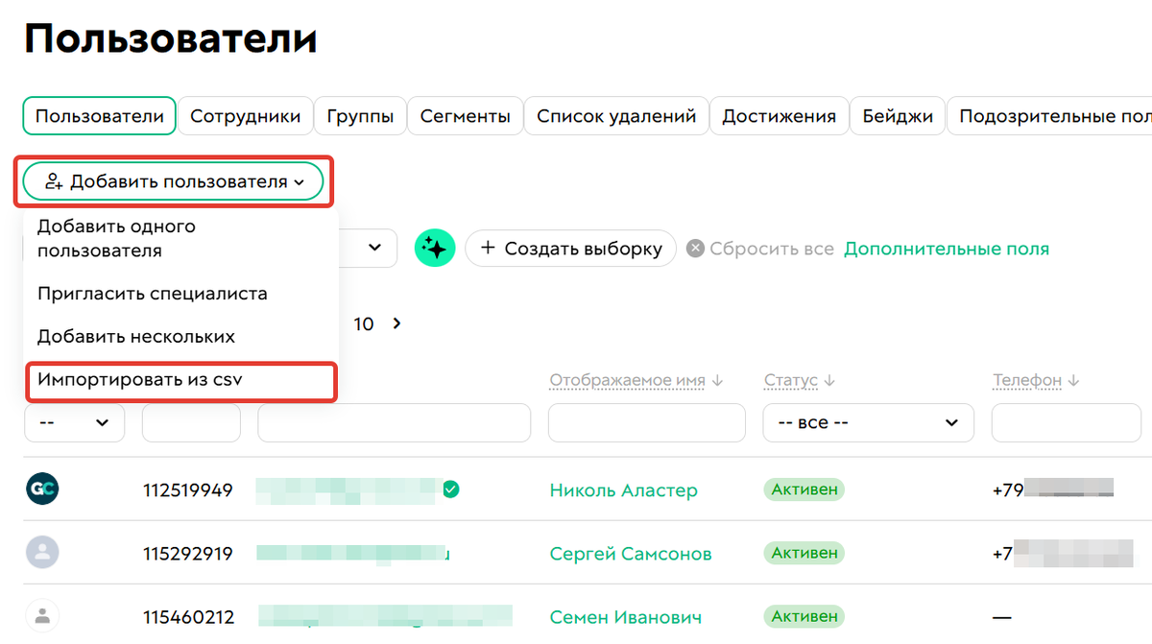Screen dimensions: 1152x644
Task: Open user Семен Иванович profile link
Action: (x=626, y=617)
